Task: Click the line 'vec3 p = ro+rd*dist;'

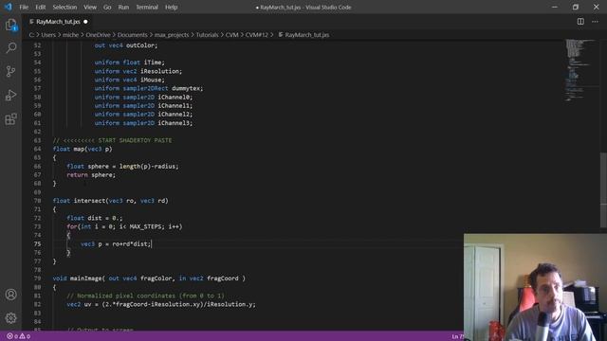Action: point(116,244)
